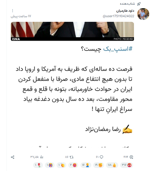The width and height of the screenshot is (153, 171).
Task: Open the view statistics bar chart icon
Action: [42, 157]
